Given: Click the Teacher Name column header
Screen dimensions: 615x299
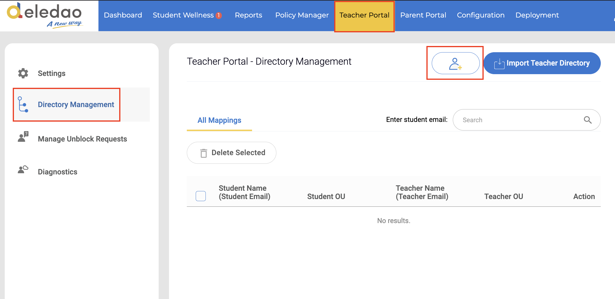Looking at the screenshot, I should [422, 192].
